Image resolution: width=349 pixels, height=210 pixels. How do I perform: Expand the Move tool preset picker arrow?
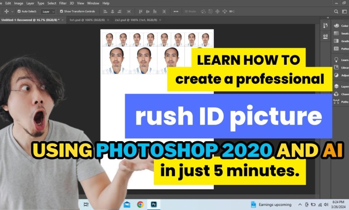[x=12, y=11]
